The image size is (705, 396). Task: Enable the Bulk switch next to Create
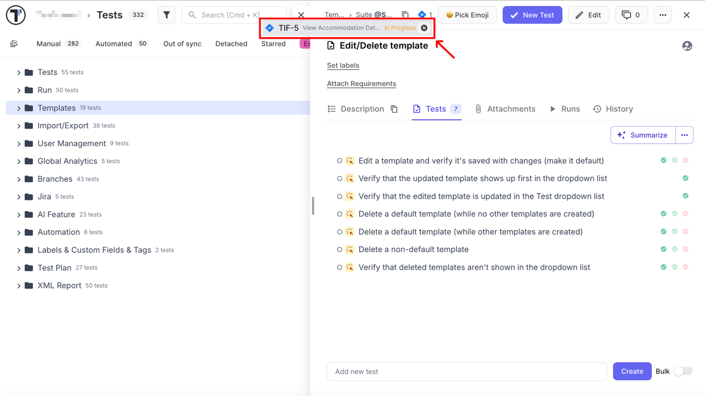point(682,372)
